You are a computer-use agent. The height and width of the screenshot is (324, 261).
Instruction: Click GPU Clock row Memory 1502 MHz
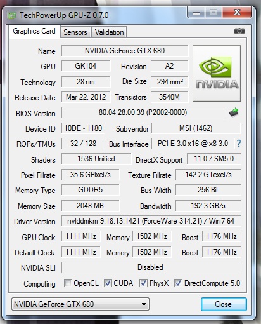(151, 236)
